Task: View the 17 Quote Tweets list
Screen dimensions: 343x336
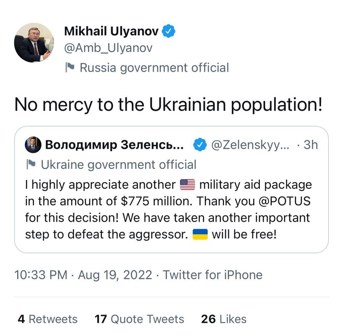Action: pos(139,319)
